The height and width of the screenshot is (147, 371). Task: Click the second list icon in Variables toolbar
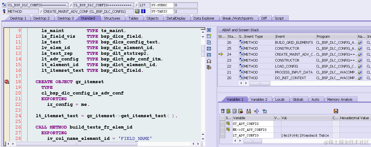pyautogui.click(x=229, y=111)
